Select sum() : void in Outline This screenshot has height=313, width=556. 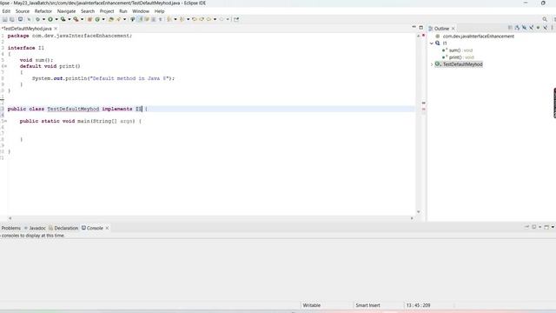tap(460, 50)
